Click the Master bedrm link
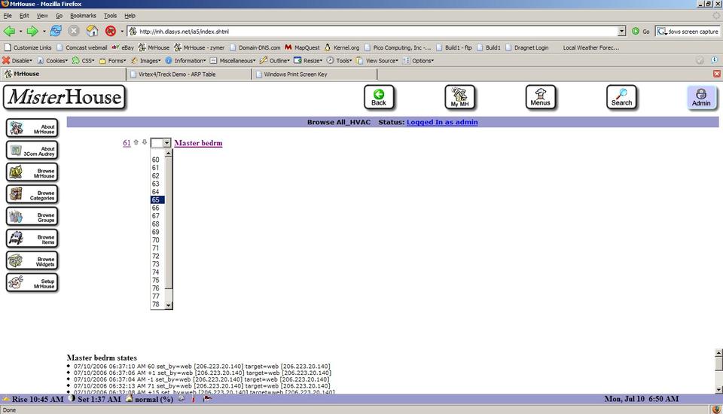The width and height of the screenshot is (723, 414). 198,143
